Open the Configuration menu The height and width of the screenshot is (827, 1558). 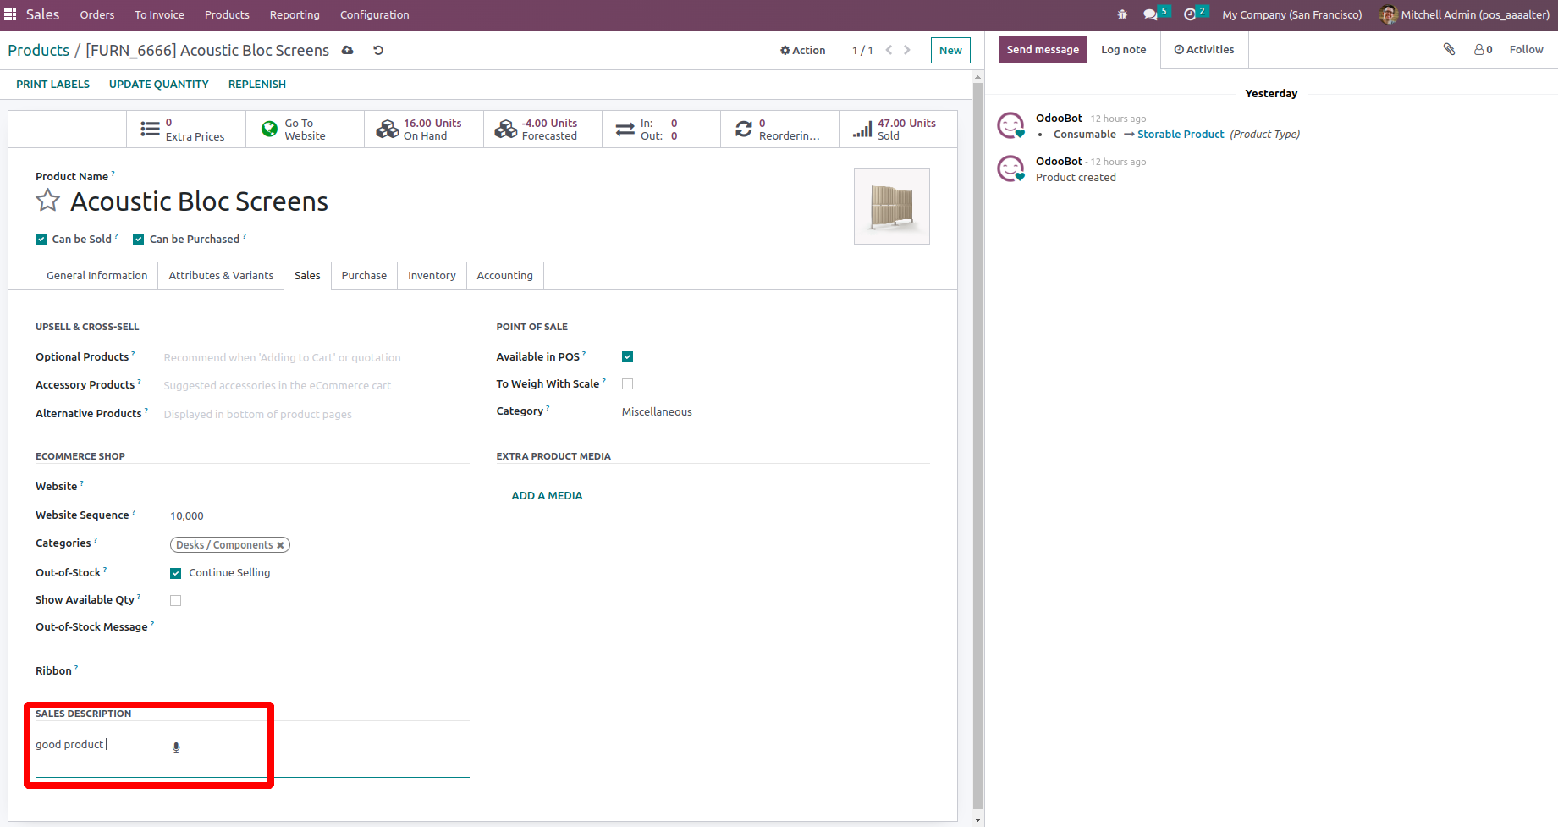coord(375,14)
